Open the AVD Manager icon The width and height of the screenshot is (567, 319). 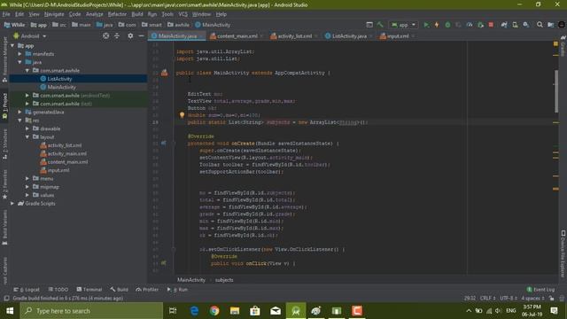(x=515, y=25)
